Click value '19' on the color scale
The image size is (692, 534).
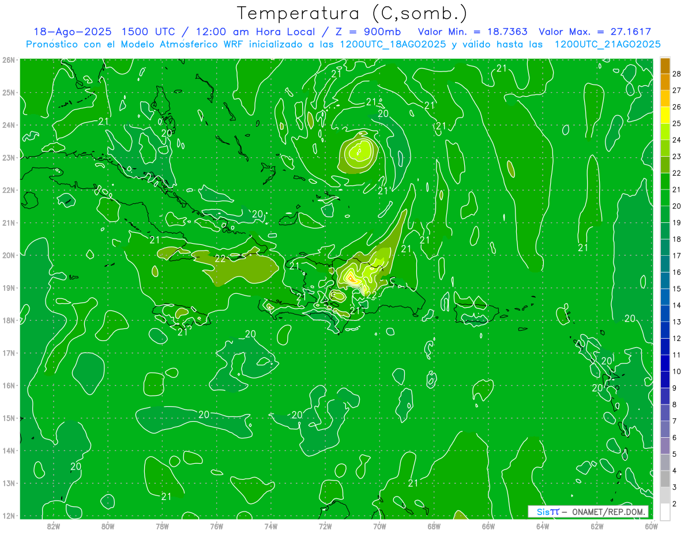click(x=677, y=222)
